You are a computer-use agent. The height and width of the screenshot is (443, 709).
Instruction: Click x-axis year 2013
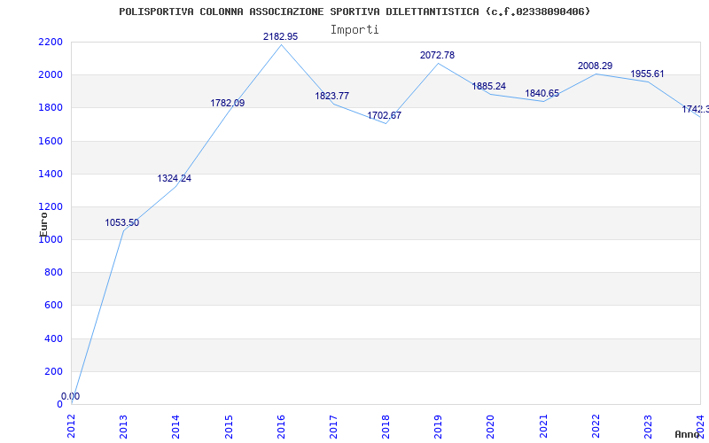[x=123, y=426]
